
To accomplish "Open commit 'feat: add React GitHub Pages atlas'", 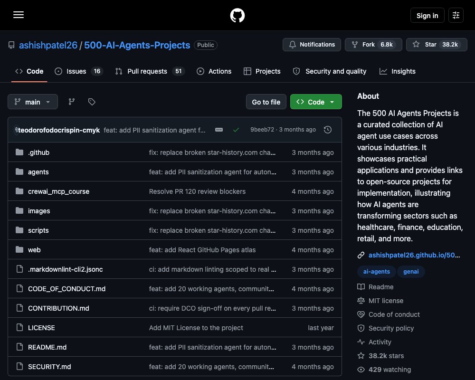I will (x=202, y=250).
